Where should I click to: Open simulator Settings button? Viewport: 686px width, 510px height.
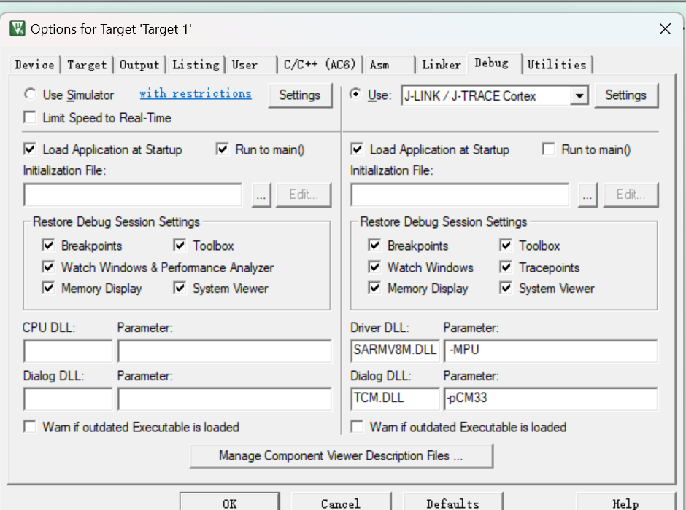point(300,95)
